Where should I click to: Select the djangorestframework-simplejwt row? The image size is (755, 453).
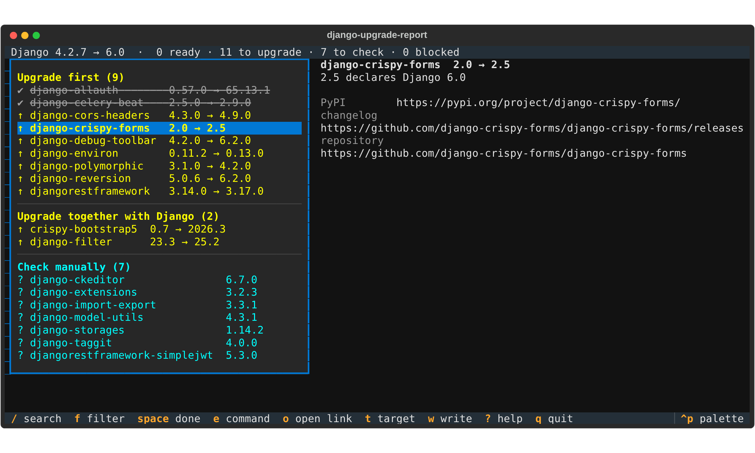point(159,355)
